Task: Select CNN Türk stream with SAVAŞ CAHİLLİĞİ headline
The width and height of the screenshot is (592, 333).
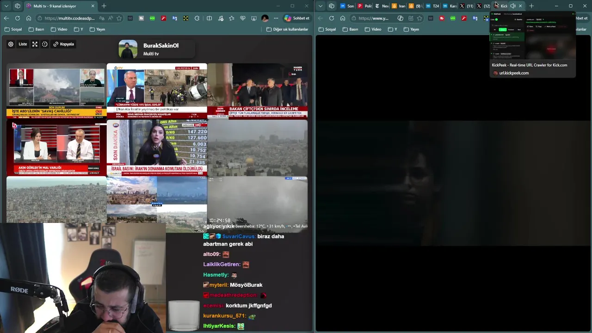Action: coord(56,91)
